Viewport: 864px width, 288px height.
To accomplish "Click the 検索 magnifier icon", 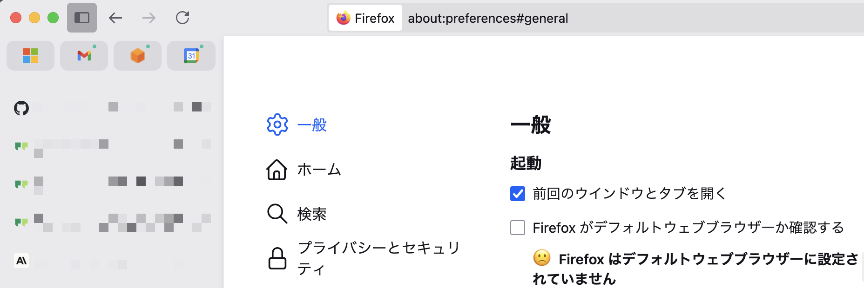I will coord(277,214).
